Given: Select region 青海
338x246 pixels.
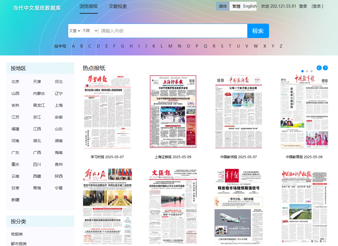Looking at the screenshot, I should [37, 188].
